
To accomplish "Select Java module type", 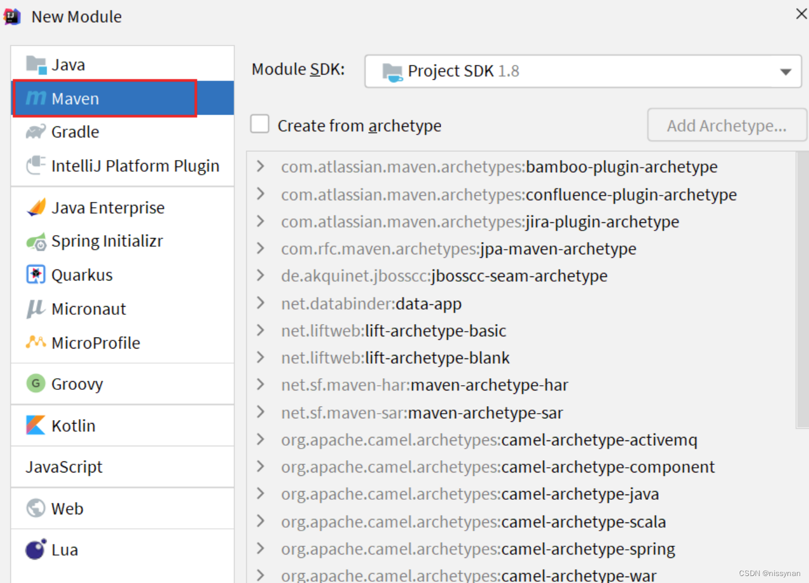I will [122, 65].
